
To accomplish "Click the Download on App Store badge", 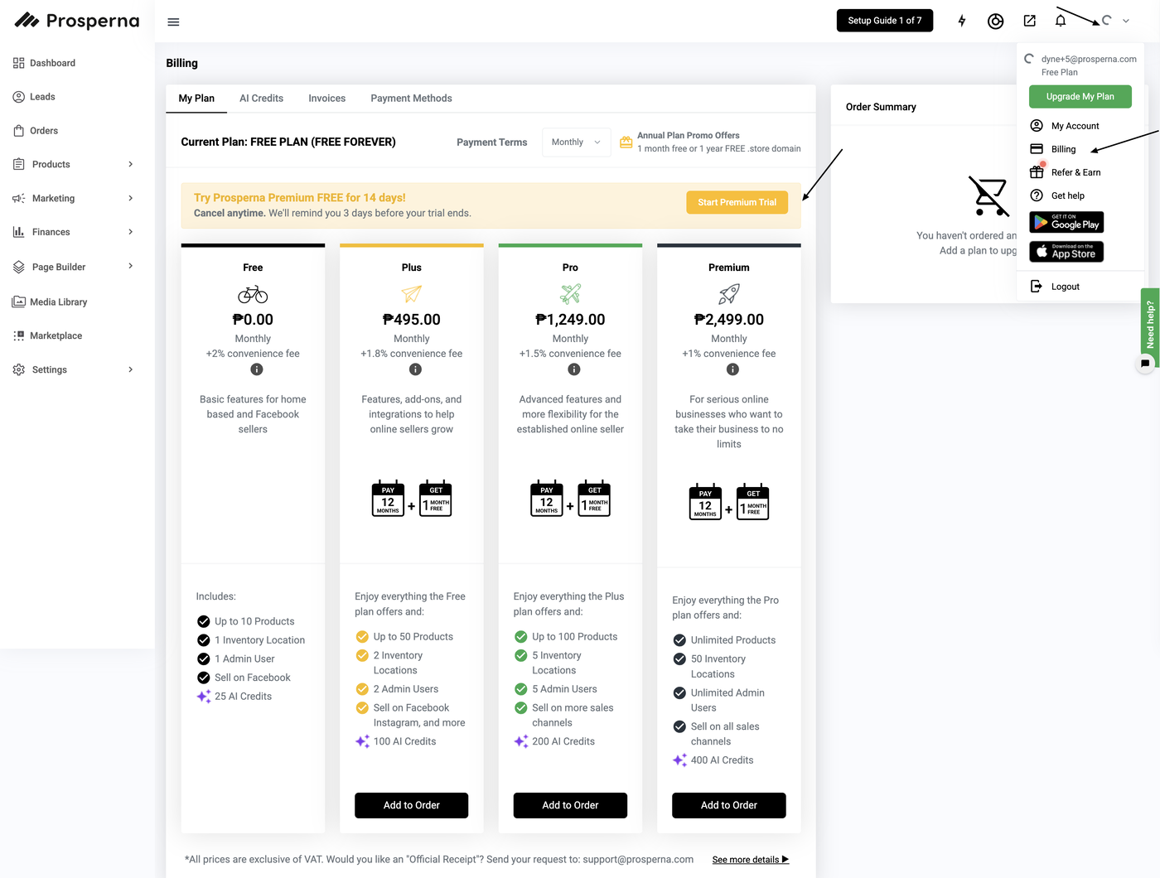I will tap(1066, 251).
